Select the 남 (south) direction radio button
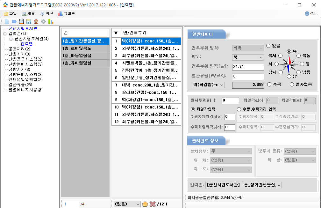The width and height of the screenshot is (321, 208). pyautogui.click(x=289, y=76)
